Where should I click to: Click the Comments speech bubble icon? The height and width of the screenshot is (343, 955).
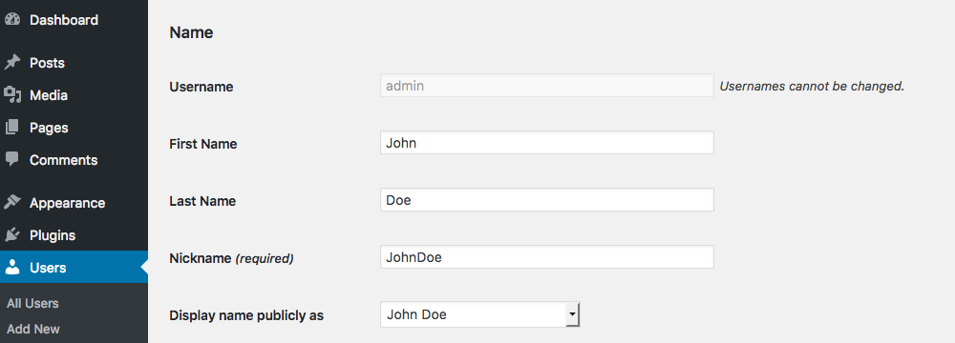(12, 160)
